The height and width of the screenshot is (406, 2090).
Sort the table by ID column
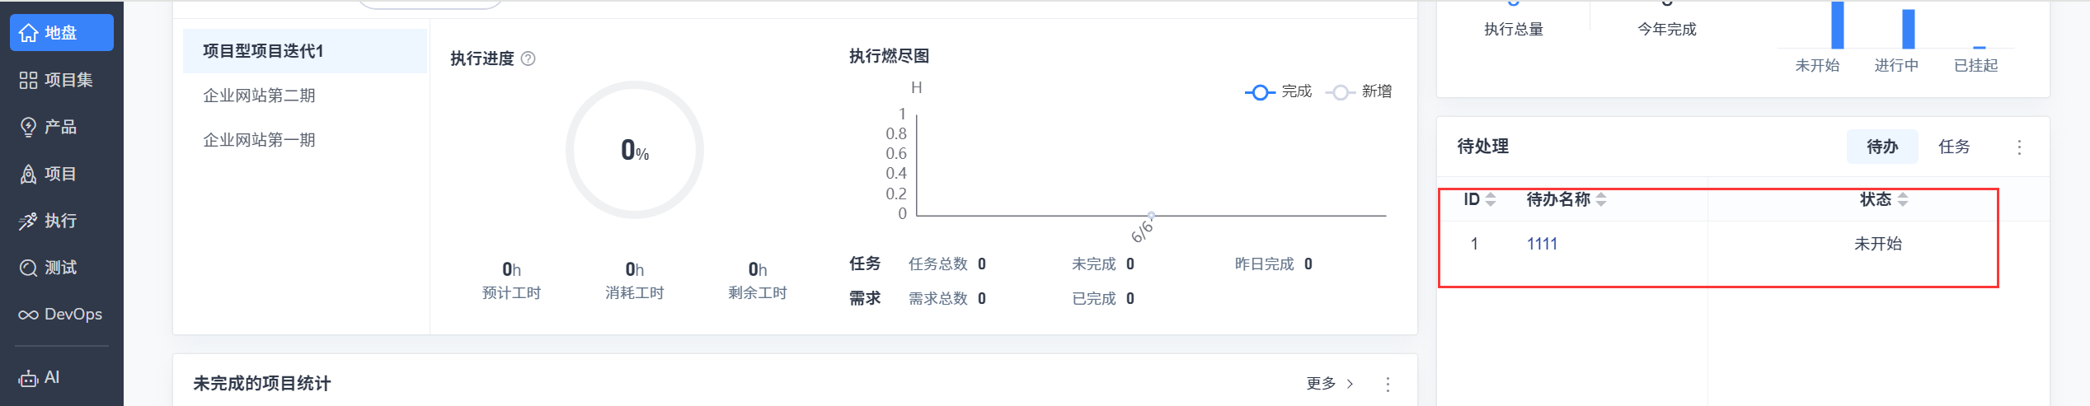point(1490,199)
